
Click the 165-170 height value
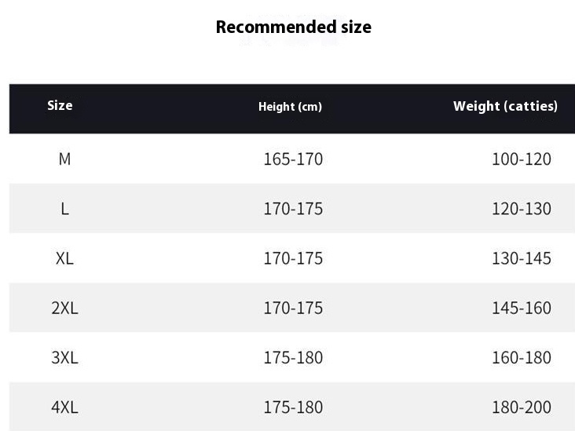pyautogui.click(x=293, y=159)
